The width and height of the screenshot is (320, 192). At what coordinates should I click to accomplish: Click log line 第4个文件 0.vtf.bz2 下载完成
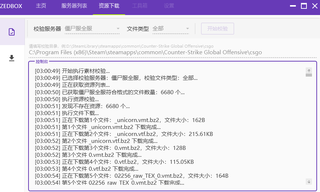point(87,169)
